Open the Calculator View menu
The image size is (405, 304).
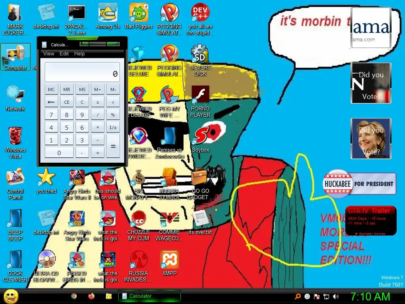pyautogui.click(x=49, y=53)
